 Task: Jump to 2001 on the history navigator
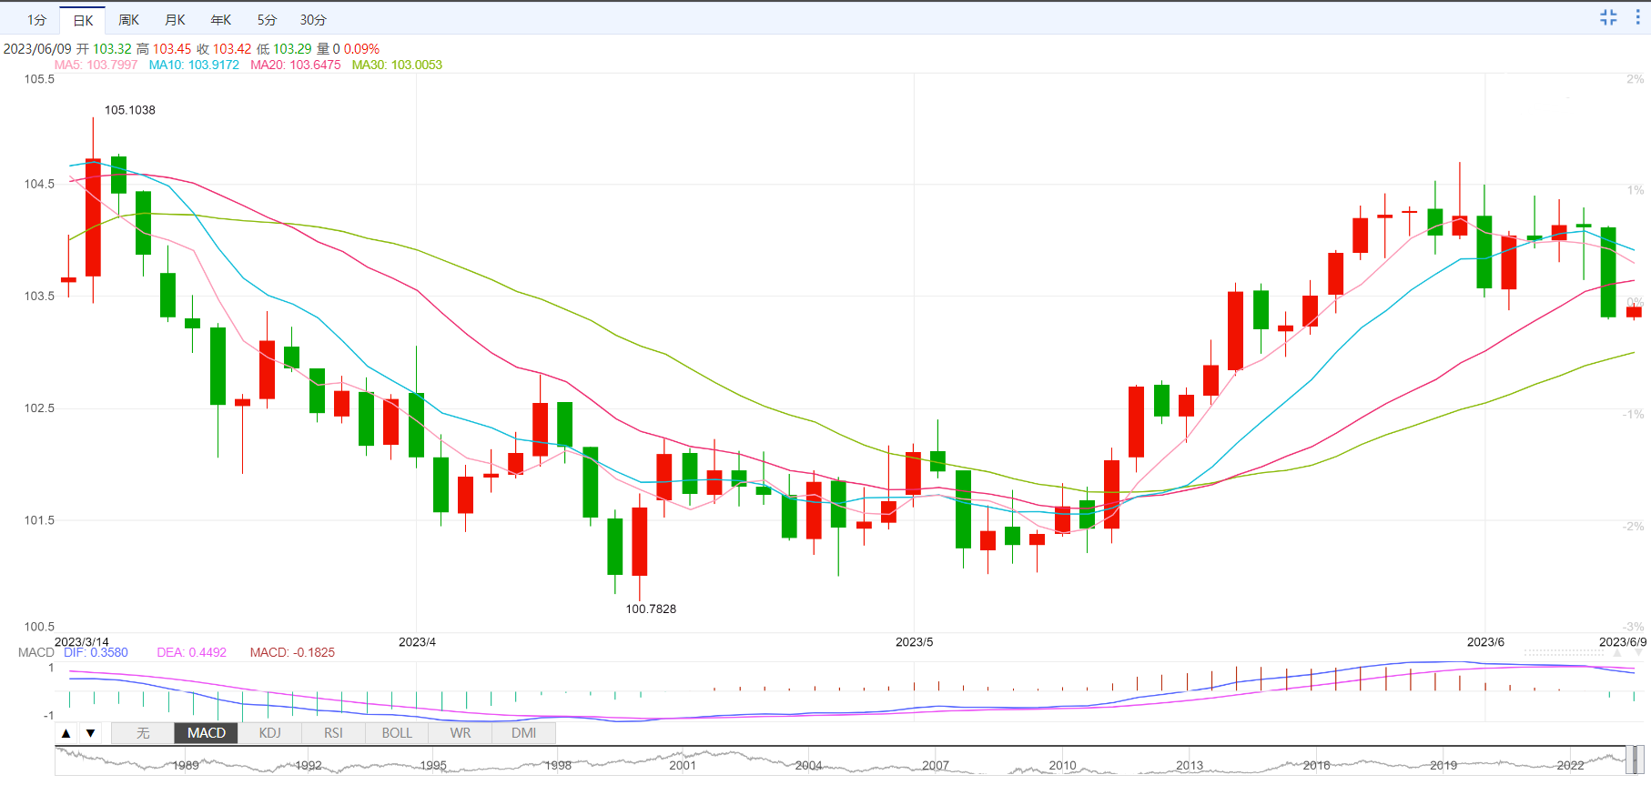(683, 766)
